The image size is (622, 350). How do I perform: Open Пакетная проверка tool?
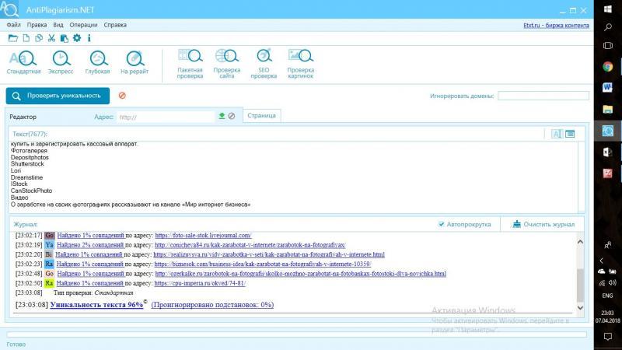[190, 64]
